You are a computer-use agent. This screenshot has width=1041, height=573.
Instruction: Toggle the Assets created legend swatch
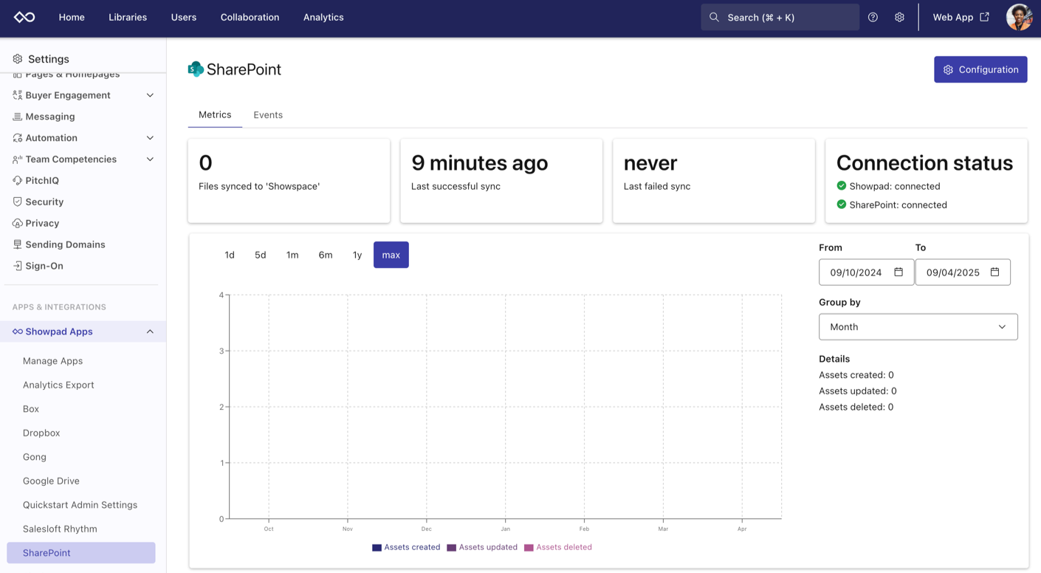[x=377, y=548]
